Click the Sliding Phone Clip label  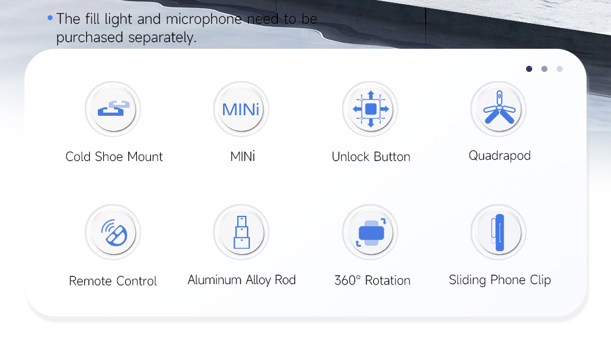tap(500, 280)
